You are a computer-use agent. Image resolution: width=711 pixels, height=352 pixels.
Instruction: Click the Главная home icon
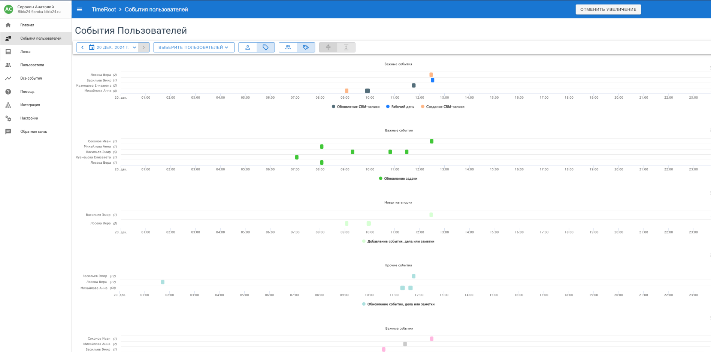point(8,25)
